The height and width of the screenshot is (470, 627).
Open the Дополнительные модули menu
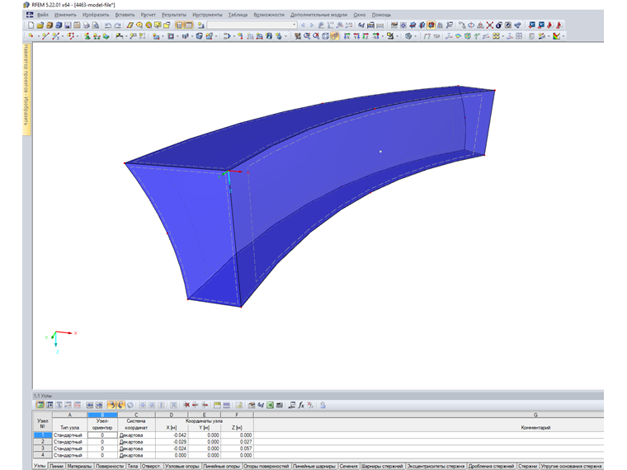point(318,15)
